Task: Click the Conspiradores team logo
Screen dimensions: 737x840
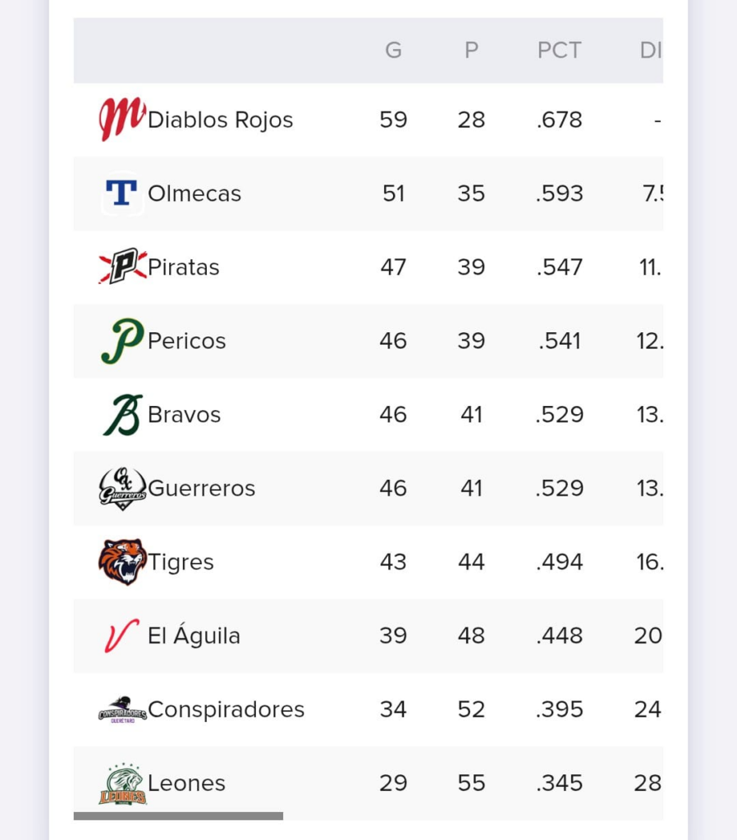Action: [x=122, y=710]
